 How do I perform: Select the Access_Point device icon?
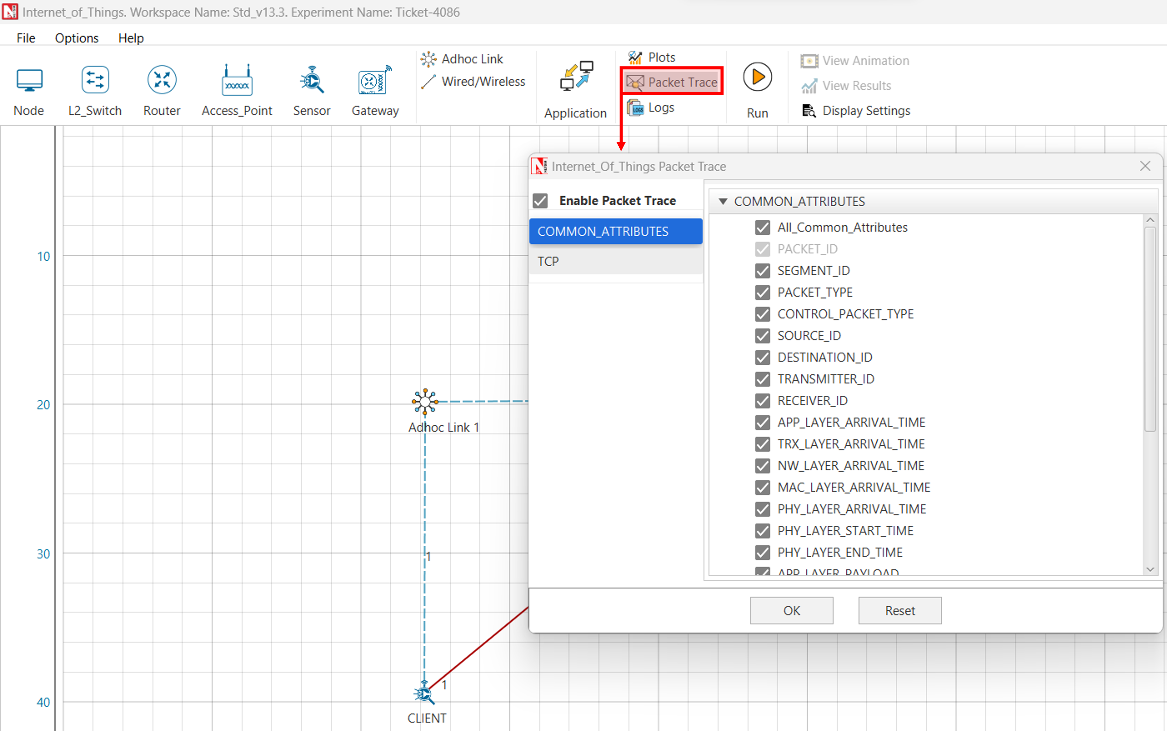pos(237,81)
